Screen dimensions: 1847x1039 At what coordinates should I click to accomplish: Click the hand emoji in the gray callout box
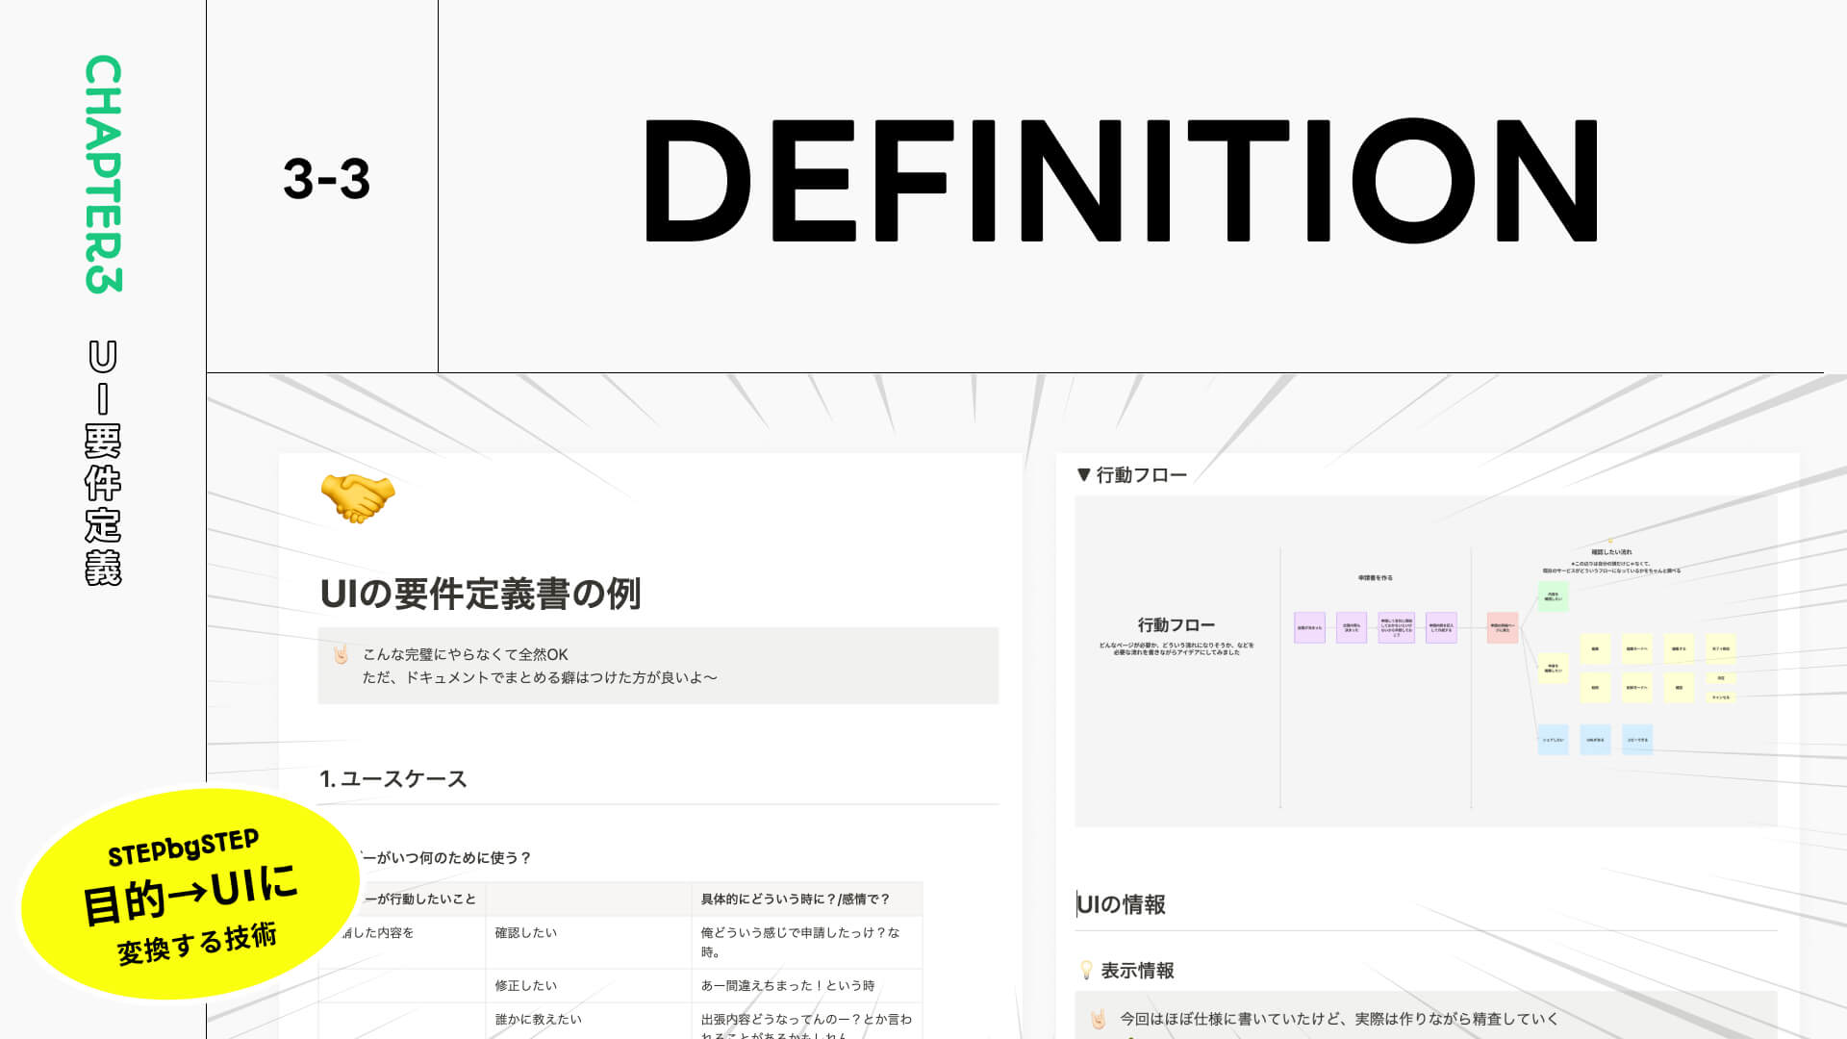tap(339, 654)
